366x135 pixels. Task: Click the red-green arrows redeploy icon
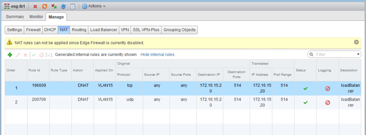[54, 6]
